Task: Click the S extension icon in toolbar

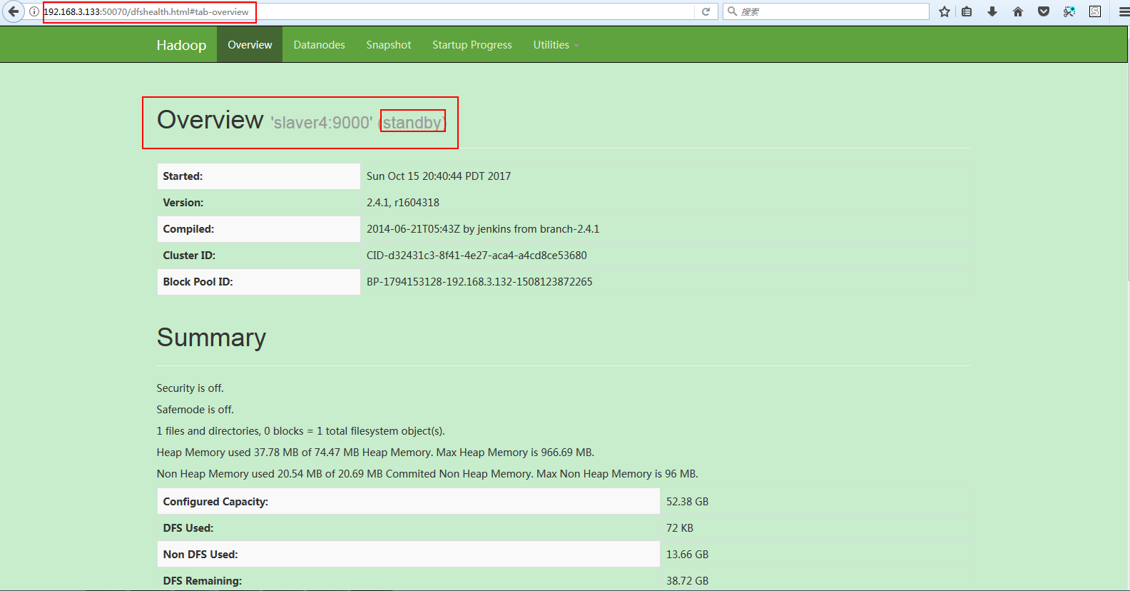Action: (1095, 11)
